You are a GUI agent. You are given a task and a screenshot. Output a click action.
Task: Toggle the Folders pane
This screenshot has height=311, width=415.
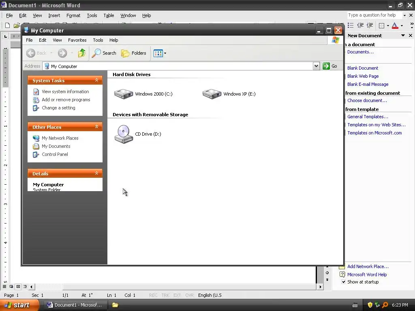[x=134, y=53]
